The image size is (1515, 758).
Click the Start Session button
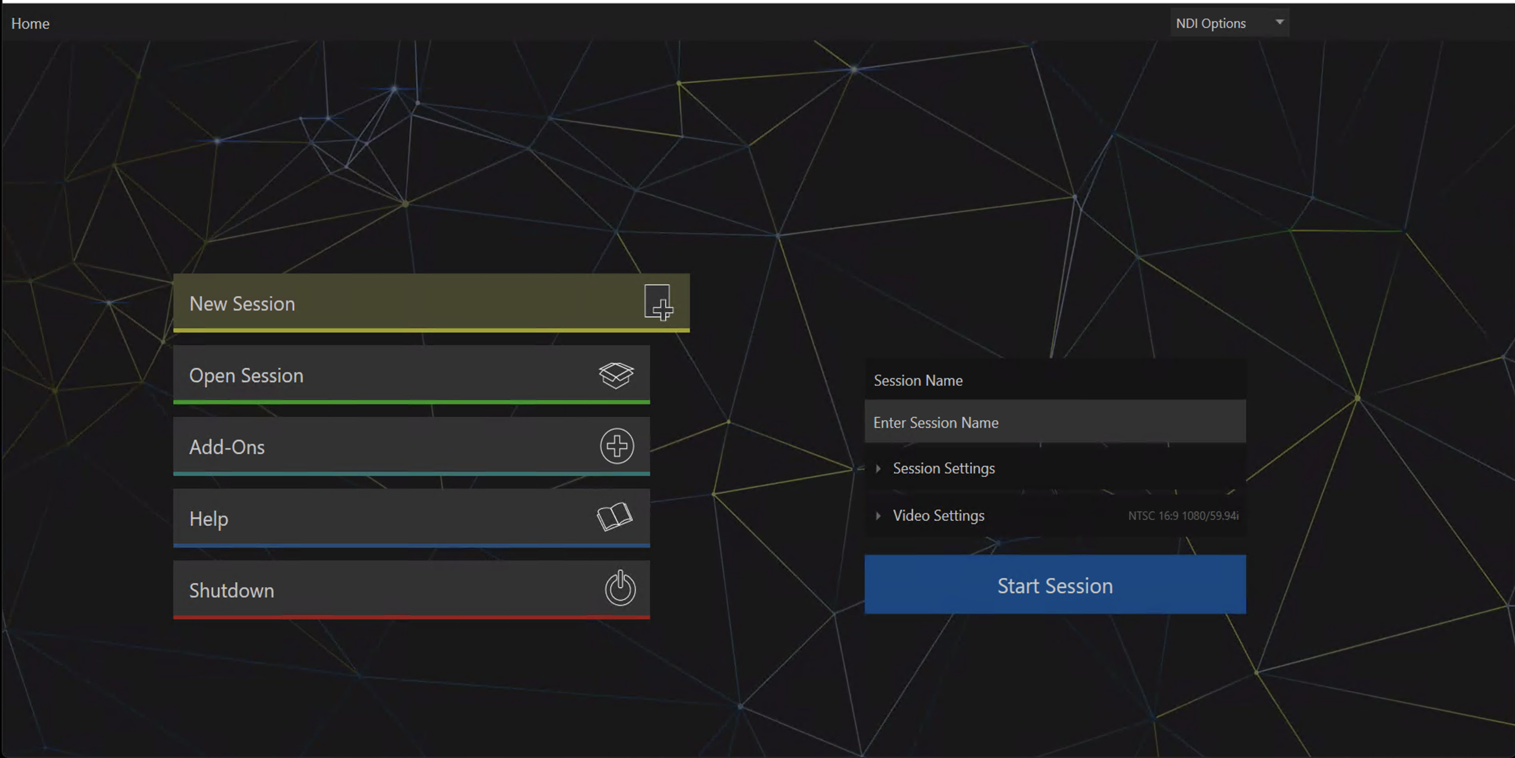[1055, 584]
